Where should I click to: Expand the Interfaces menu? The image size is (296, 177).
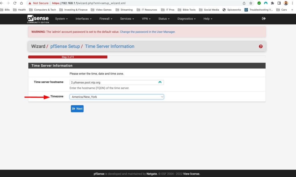coord(84,19)
